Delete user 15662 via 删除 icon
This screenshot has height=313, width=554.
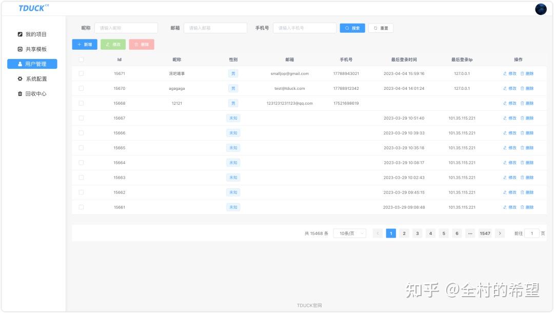(x=527, y=192)
